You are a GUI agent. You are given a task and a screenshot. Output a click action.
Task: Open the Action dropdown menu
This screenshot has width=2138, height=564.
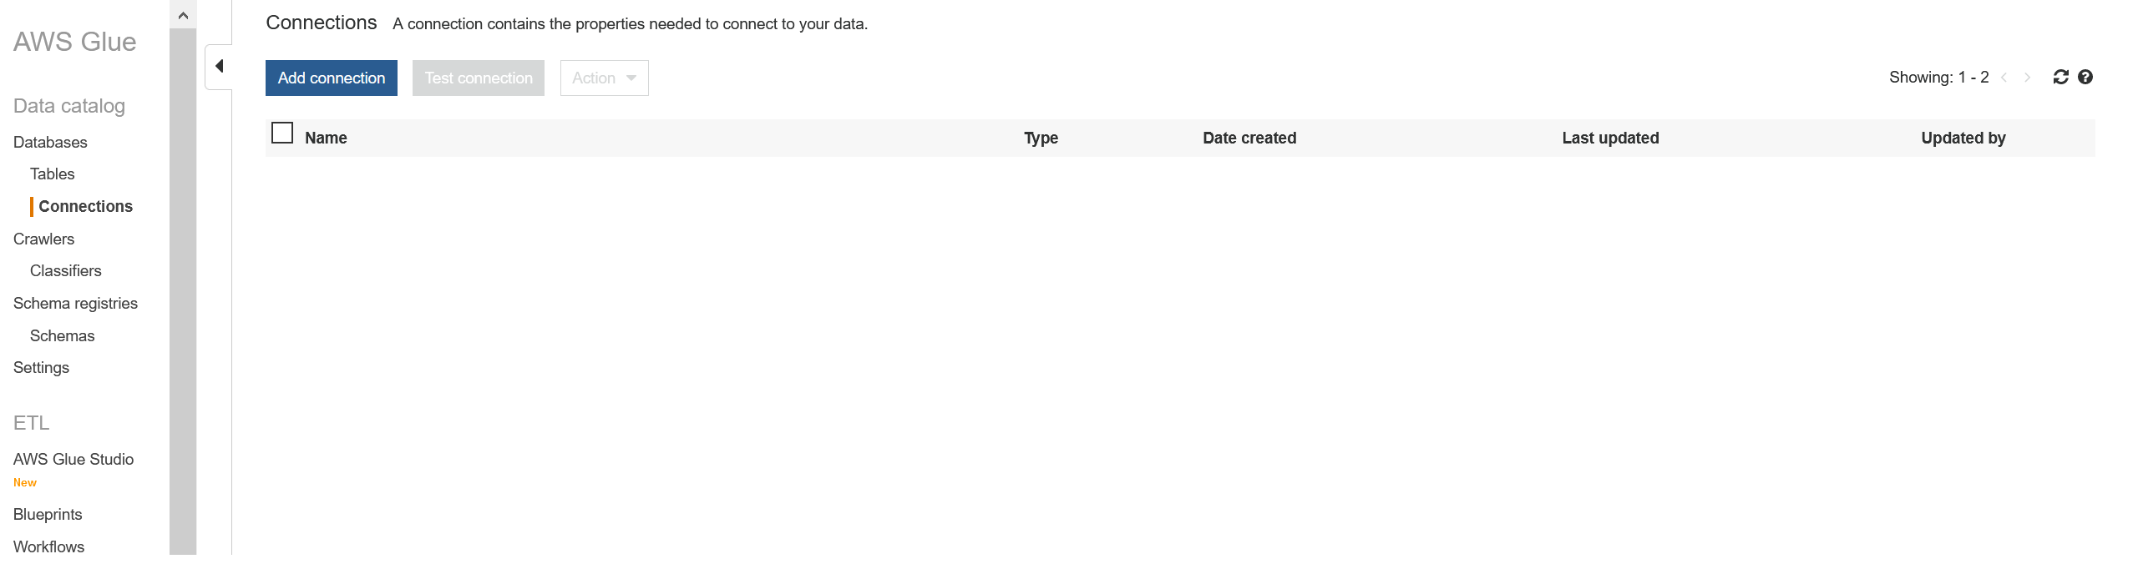(604, 78)
